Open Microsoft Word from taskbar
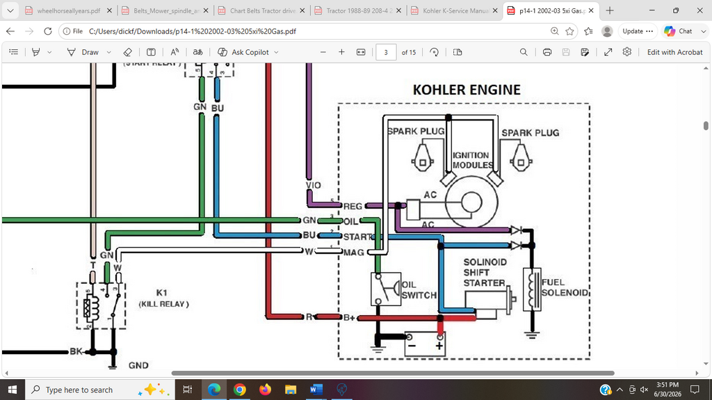Image resolution: width=712 pixels, height=400 pixels. click(x=316, y=390)
